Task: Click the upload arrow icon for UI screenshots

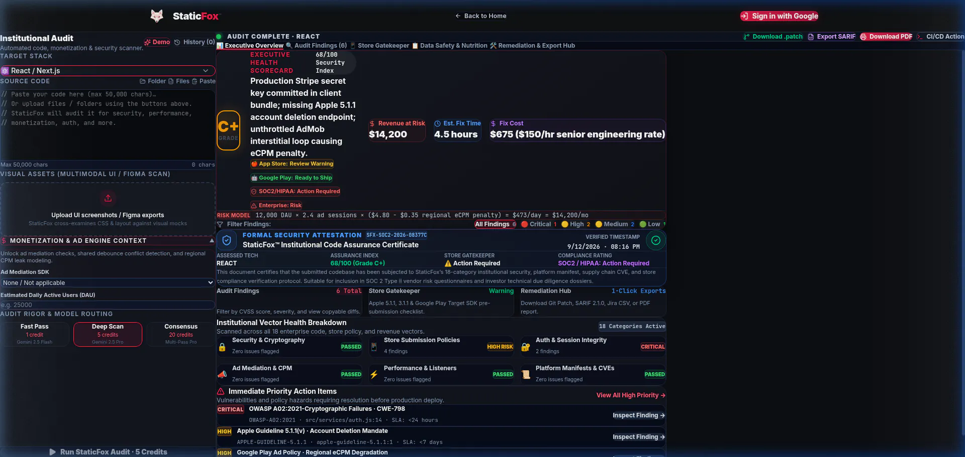Action: tap(108, 198)
